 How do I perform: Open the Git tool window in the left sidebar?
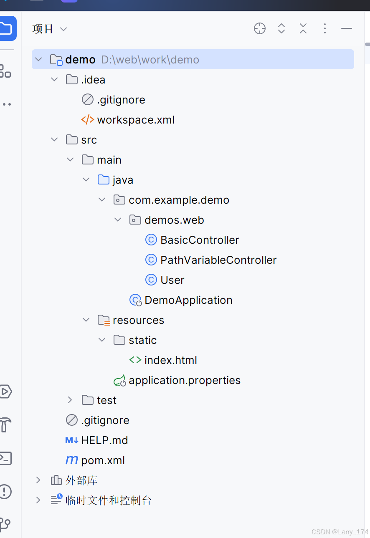pyautogui.click(x=5, y=524)
